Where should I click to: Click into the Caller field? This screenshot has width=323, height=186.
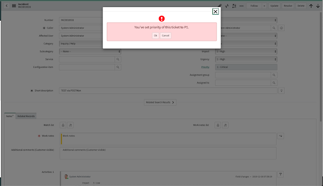coord(81,28)
